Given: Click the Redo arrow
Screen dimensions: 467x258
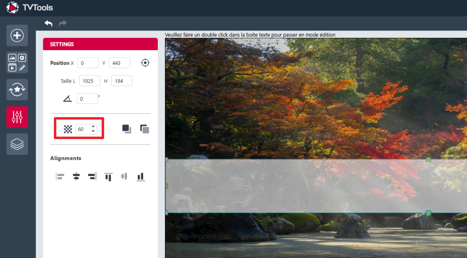Looking at the screenshot, I should click(x=62, y=23).
